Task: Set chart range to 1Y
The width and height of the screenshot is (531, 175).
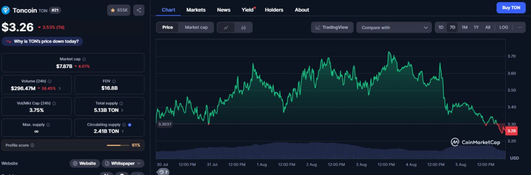Action: (x=476, y=27)
